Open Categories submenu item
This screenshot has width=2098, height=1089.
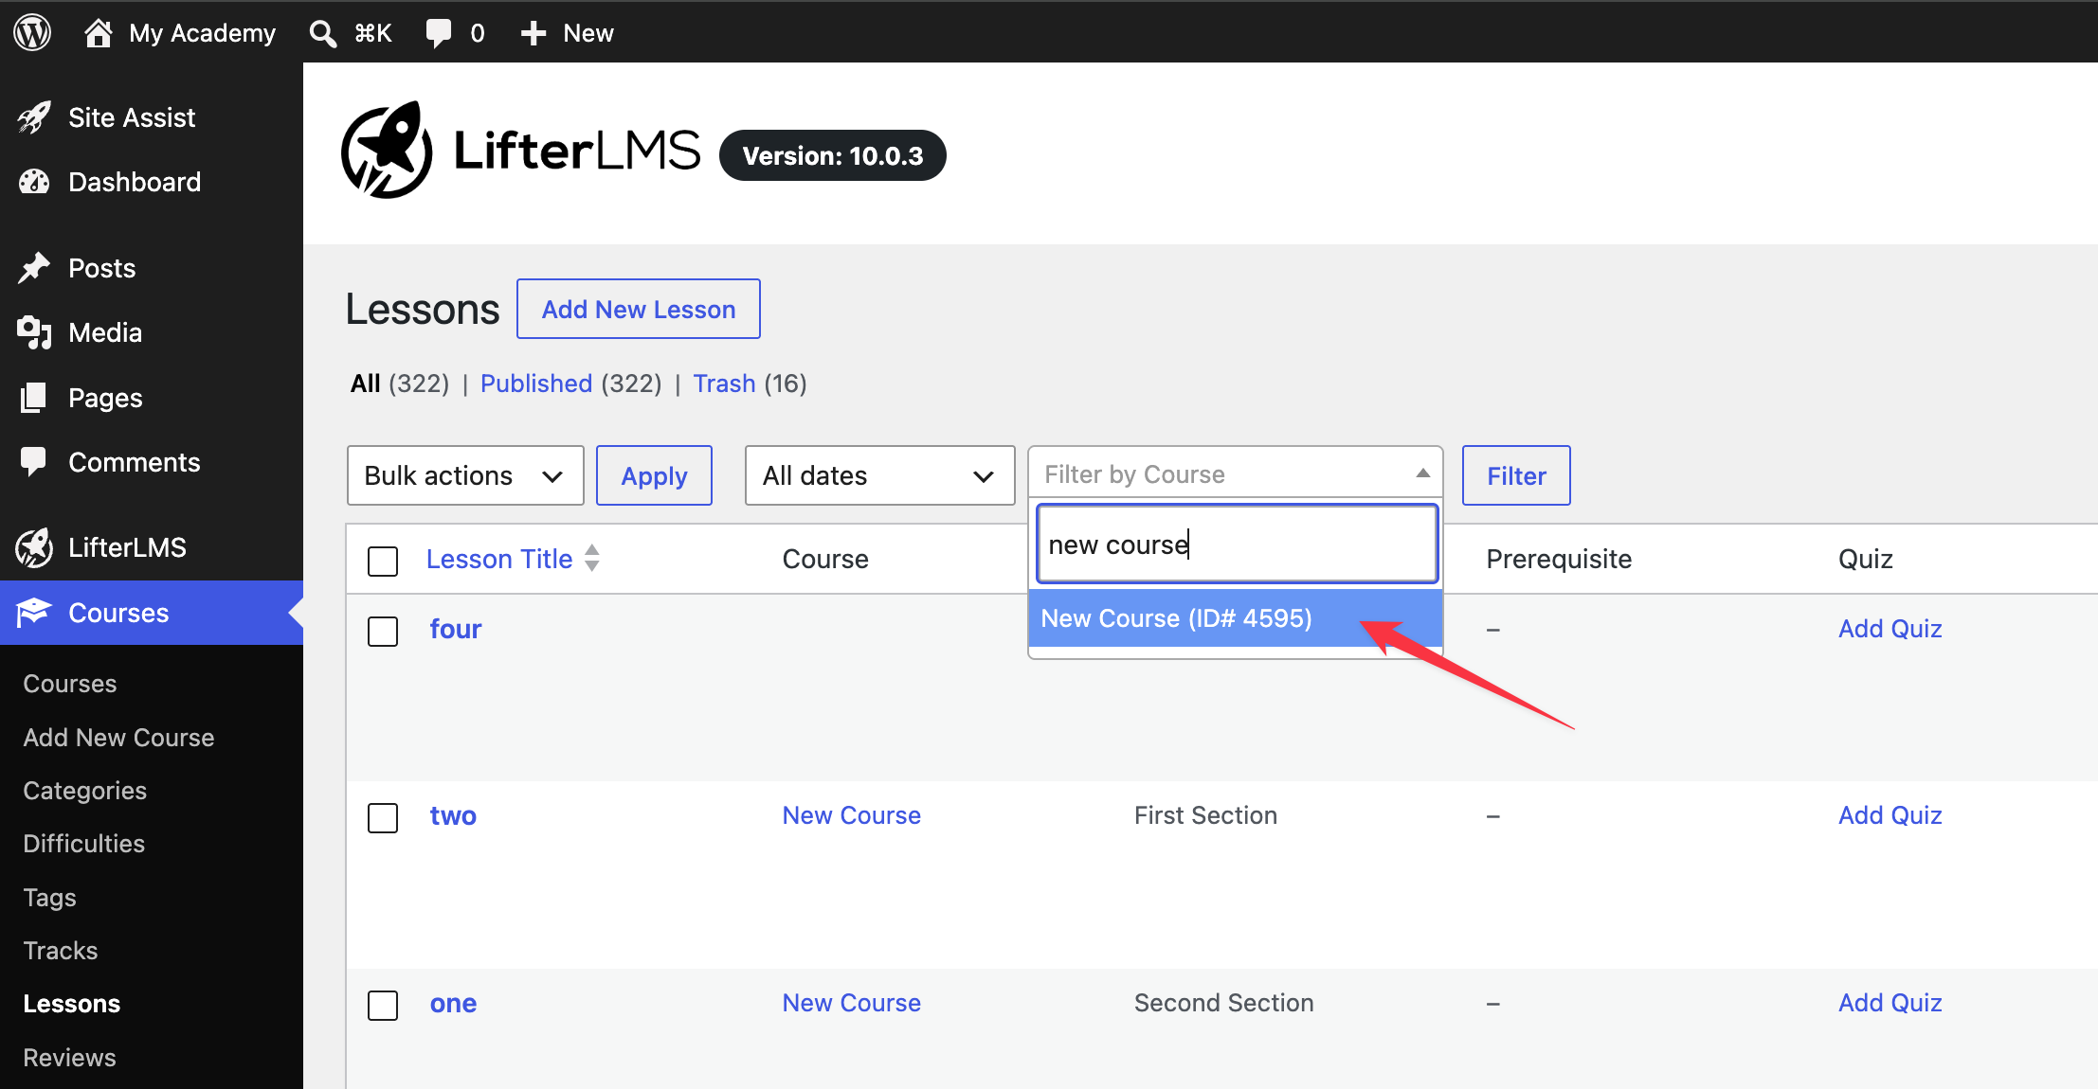tap(85, 791)
